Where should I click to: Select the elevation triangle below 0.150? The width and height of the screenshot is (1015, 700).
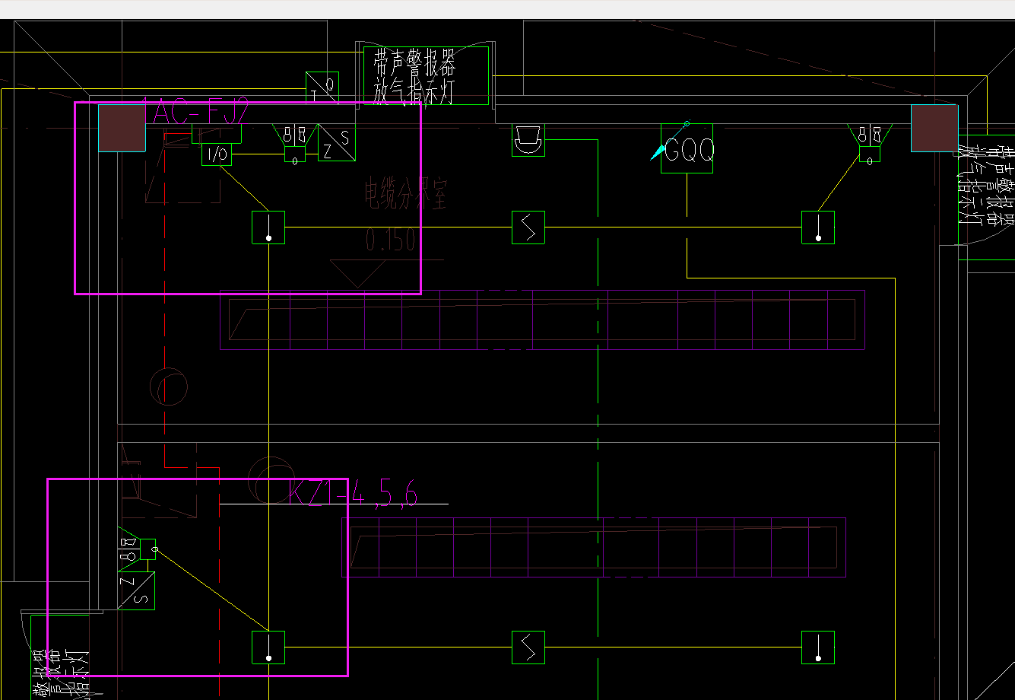point(357,274)
